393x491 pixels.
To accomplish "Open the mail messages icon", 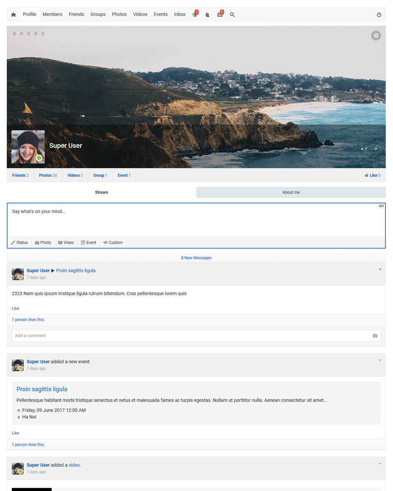I will click(220, 15).
